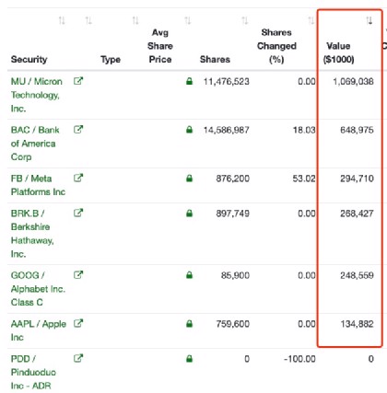Select shares value 11,476,523
Image resolution: width=387 pixels, height=393 pixels.
(x=227, y=82)
